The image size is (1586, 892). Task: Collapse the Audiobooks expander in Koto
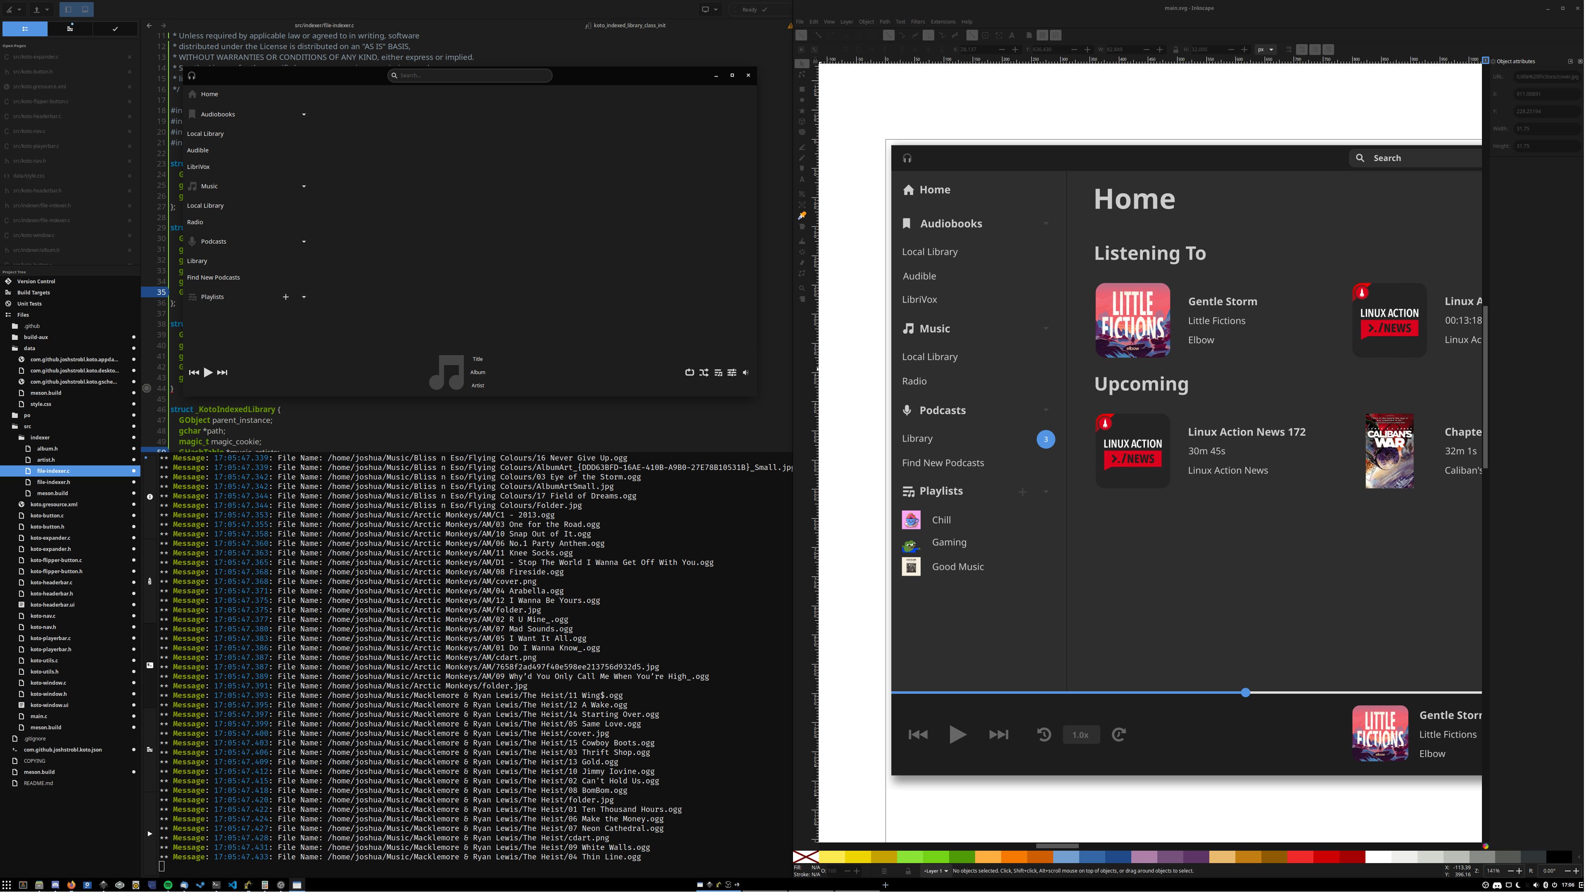[304, 114]
